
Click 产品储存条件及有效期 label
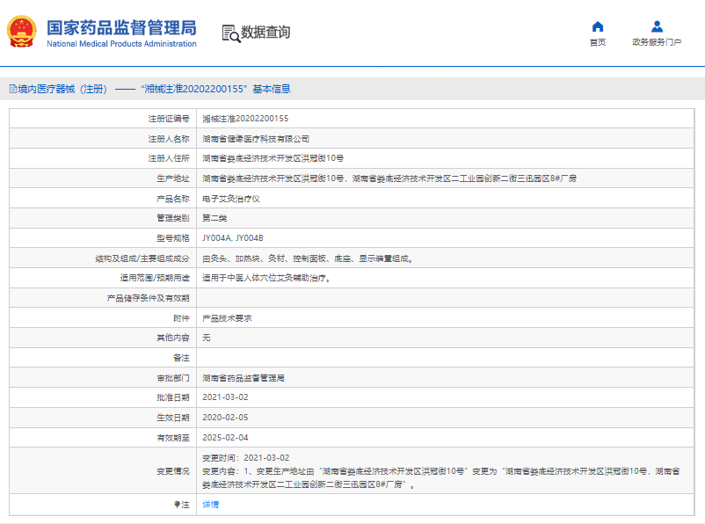coord(148,298)
